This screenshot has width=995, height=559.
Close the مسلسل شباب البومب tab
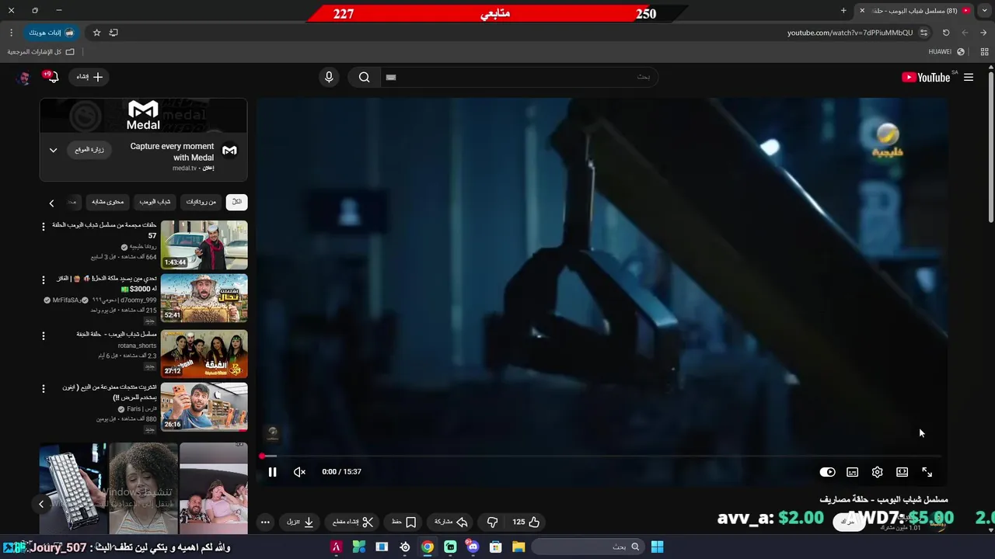pos(861,11)
